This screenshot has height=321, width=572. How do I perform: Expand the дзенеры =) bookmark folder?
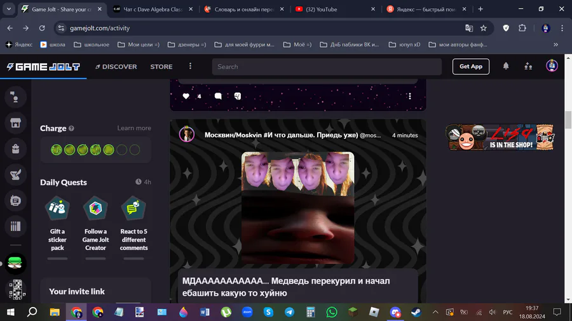pyautogui.click(x=187, y=44)
